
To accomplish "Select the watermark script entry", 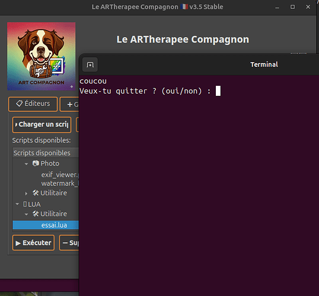I will click(60, 184).
